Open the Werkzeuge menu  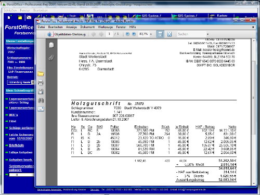(106, 27)
